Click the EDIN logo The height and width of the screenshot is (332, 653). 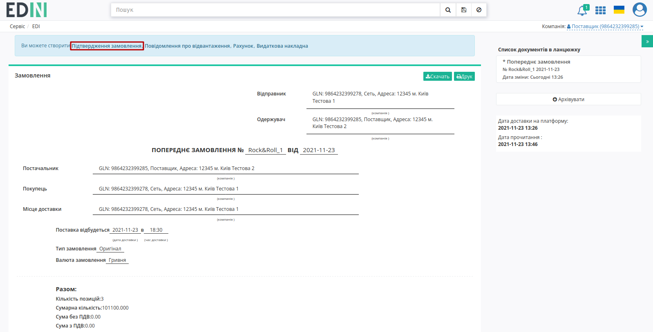pos(27,10)
